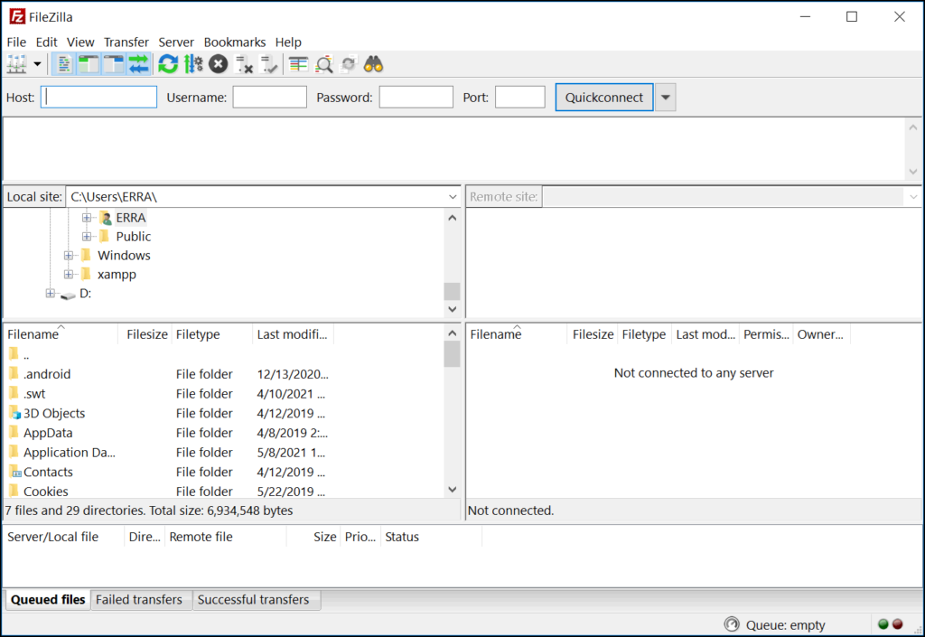The image size is (925, 637).
Task: Expand the Public folder tree node
Action: pos(87,237)
